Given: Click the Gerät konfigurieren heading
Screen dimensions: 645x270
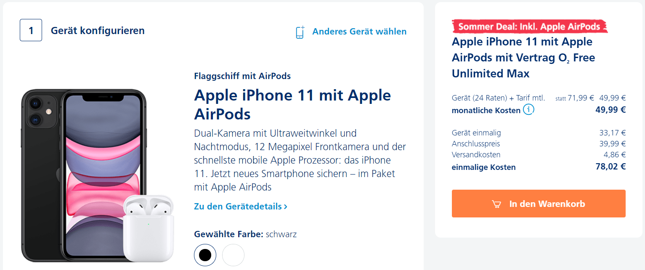Looking at the screenshot, I should tap(98, 31).
